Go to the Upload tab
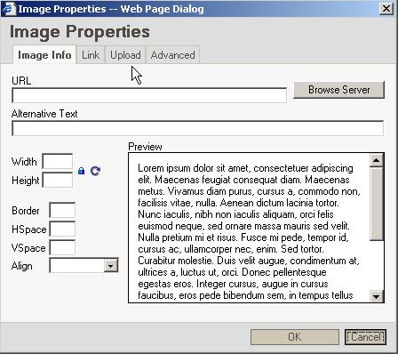This screenshot has width=398, height=354. pyautogui.click(x=125, y=55)
